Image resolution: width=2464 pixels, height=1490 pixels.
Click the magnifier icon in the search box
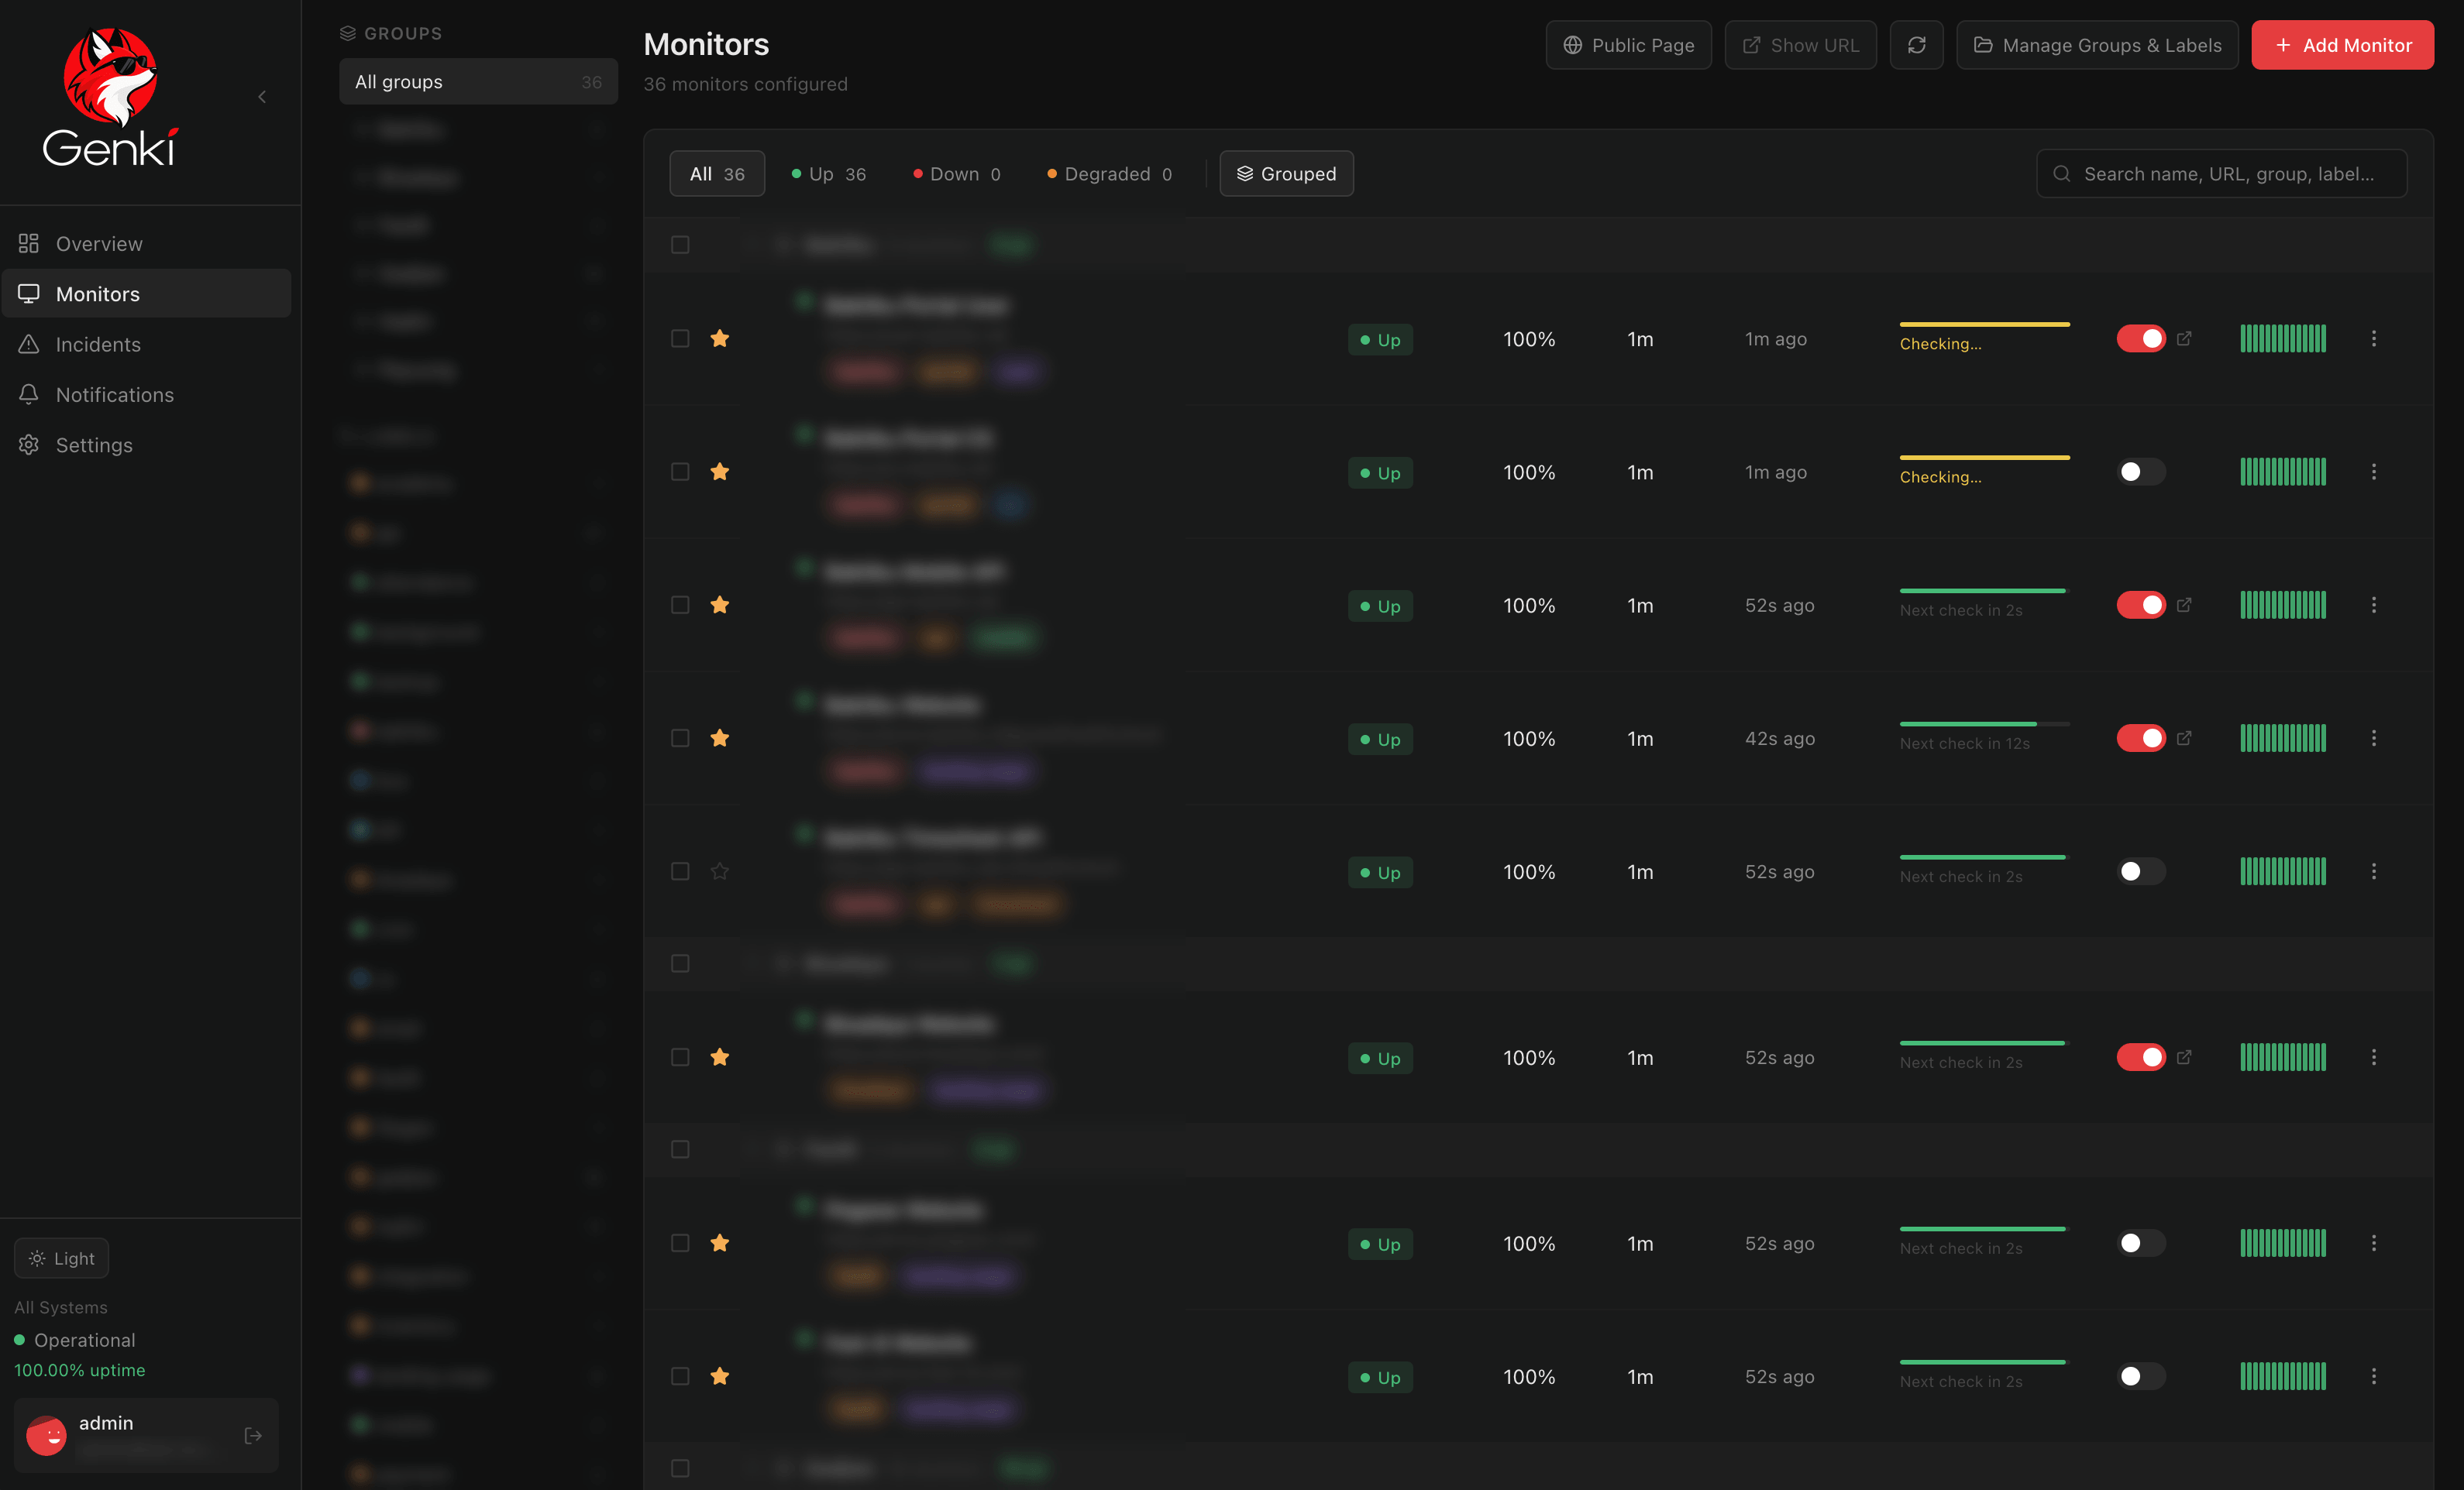[2061, 174]
